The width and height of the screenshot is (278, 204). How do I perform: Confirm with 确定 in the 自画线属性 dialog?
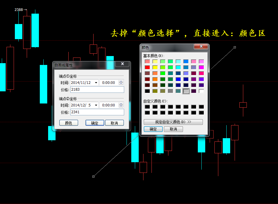pos(95,123)
